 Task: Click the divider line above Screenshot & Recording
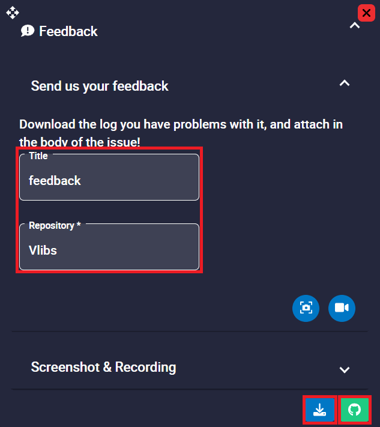pos(190,332)
